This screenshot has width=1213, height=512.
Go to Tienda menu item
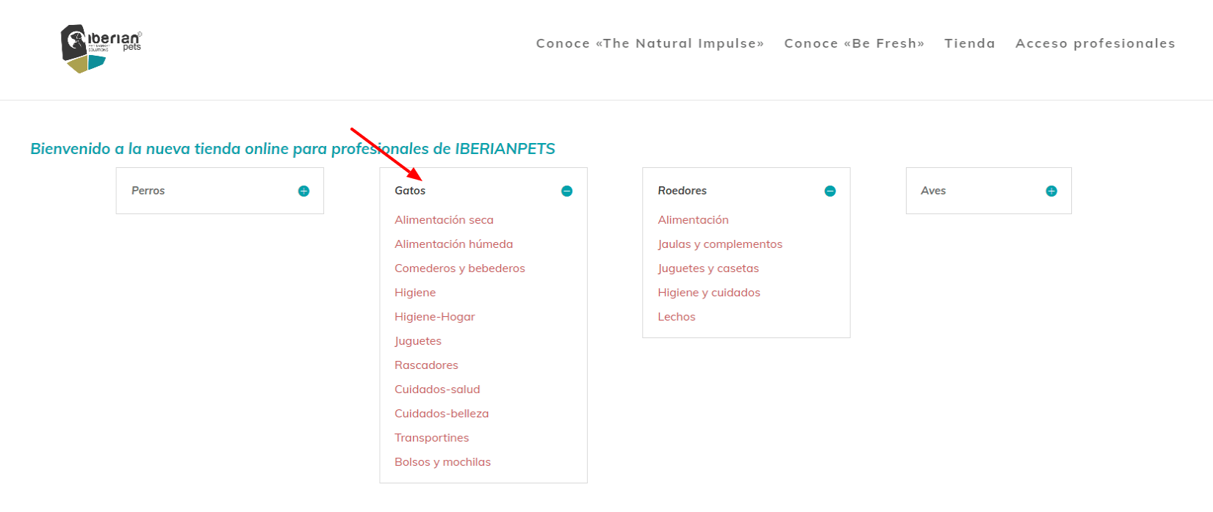(x=970, y=43)
